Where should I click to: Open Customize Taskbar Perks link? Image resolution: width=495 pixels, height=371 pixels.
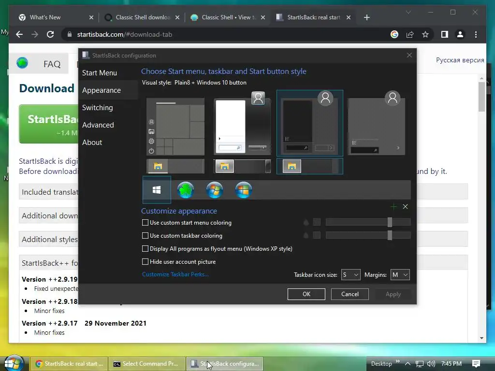(175, 274)
